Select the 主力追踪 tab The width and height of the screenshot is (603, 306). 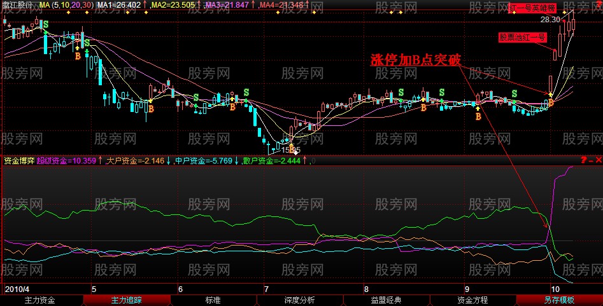coord(126,300)
